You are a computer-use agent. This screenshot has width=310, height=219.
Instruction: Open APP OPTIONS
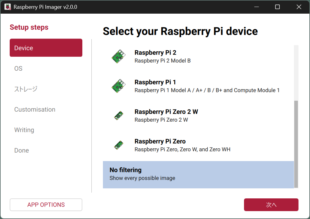(46, 205)
